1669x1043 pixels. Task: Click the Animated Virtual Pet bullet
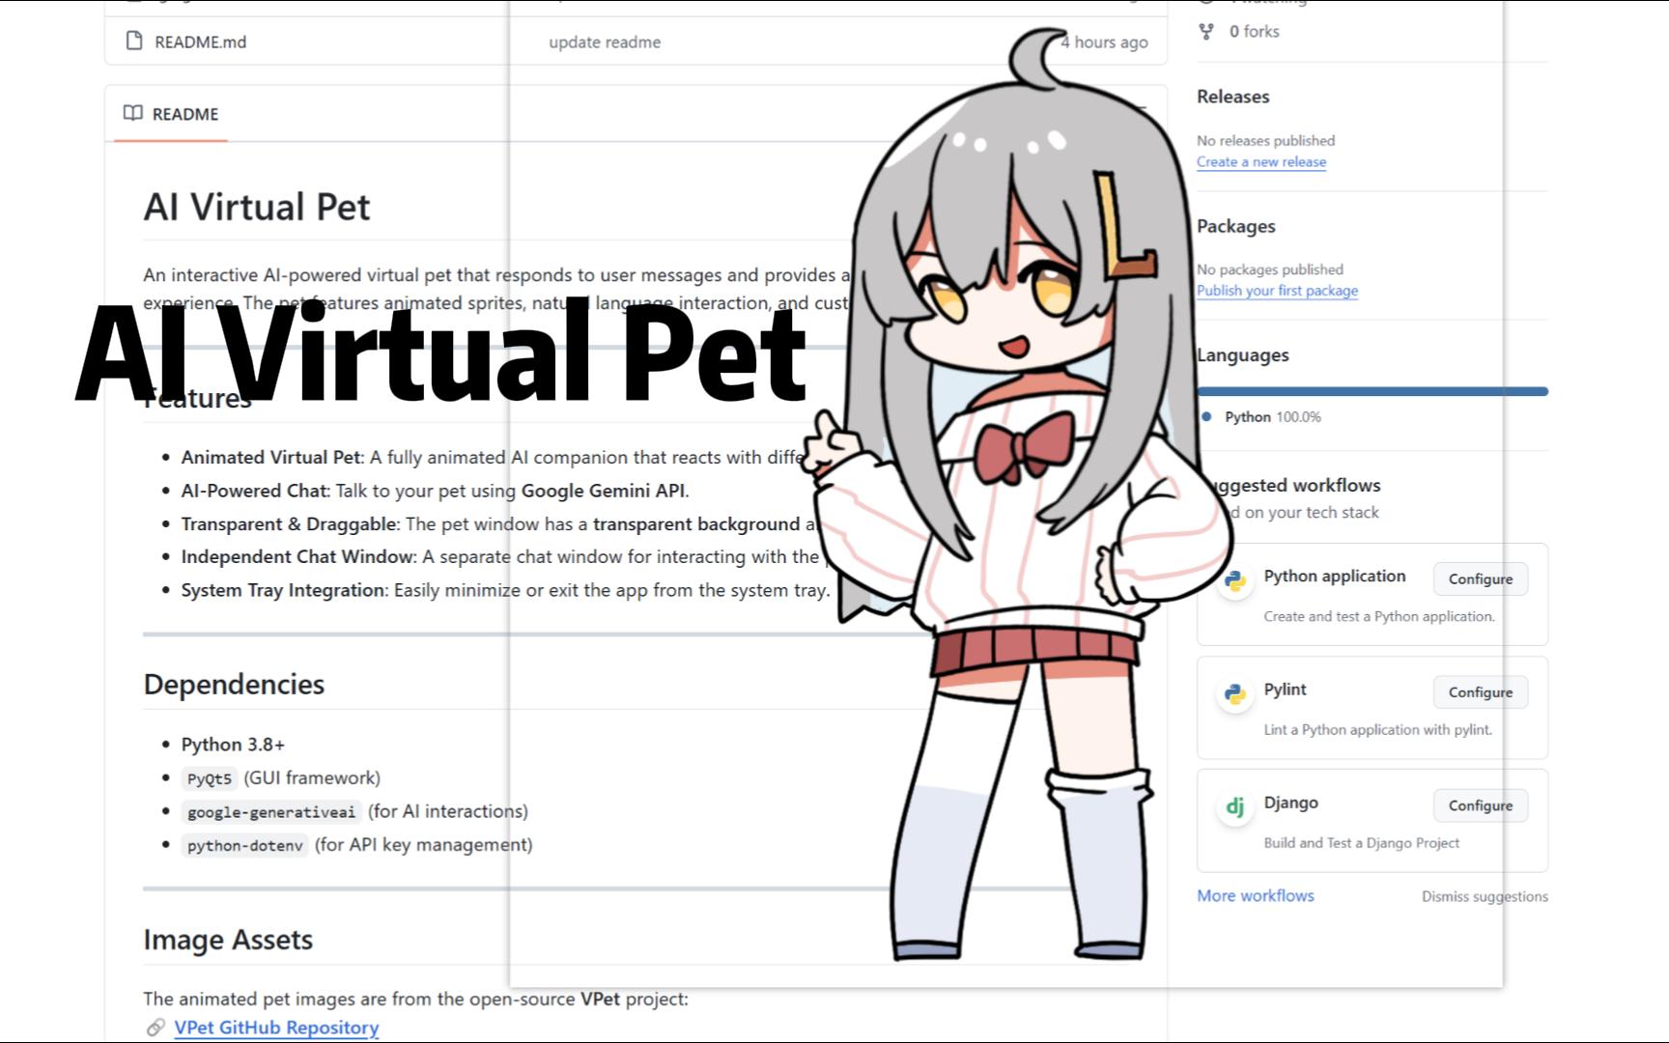(493, 457)
